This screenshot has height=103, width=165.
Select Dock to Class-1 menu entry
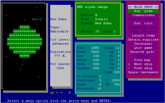point(143,19)
